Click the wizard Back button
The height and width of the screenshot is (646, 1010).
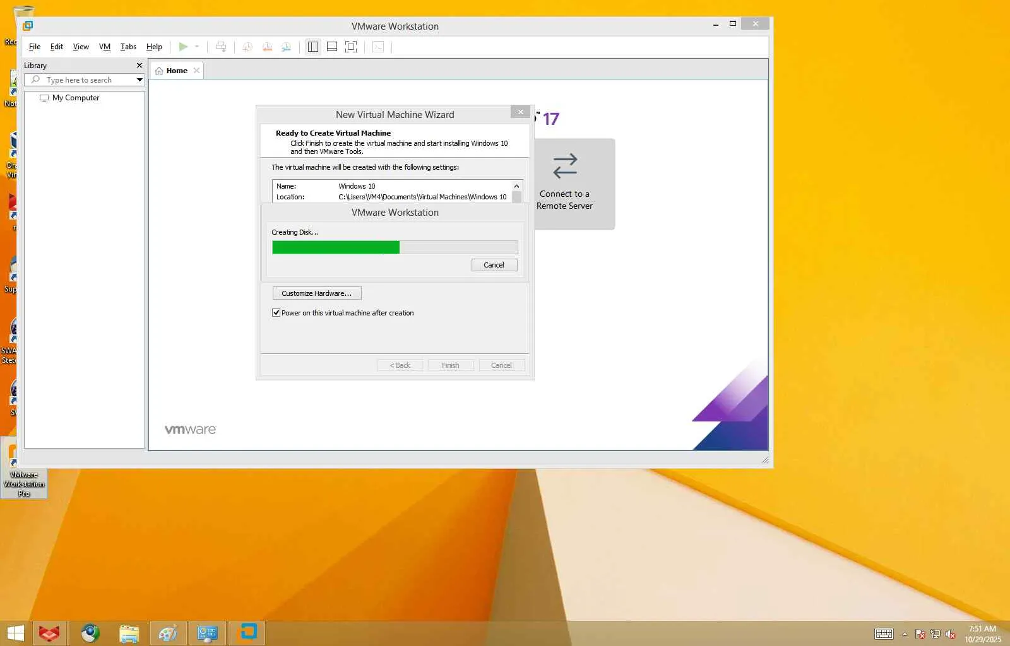pyautogui.click(x=400, y=365)
